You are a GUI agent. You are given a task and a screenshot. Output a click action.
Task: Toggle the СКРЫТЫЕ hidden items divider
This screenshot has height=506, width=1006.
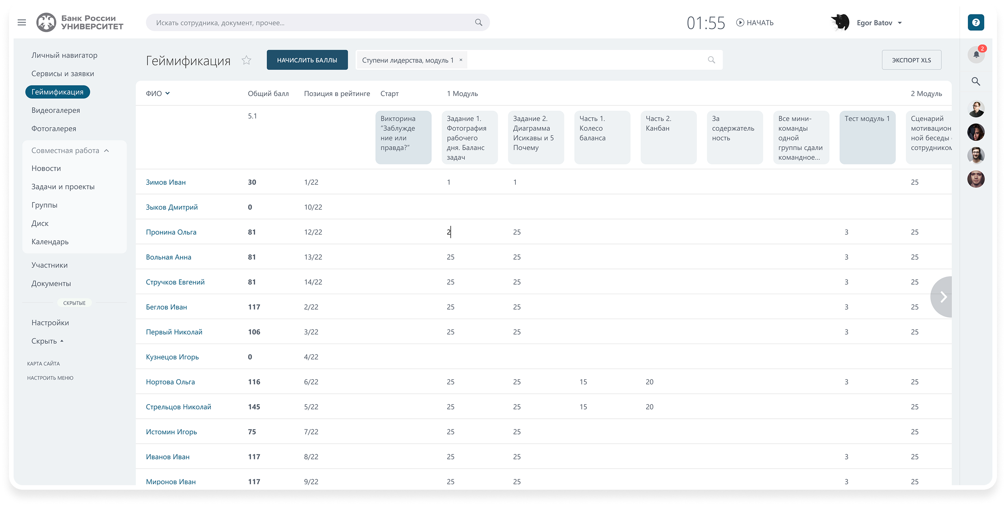(74, 303)
